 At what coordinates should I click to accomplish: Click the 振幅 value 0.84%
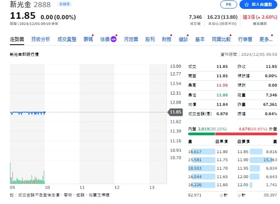coord(271,114)
